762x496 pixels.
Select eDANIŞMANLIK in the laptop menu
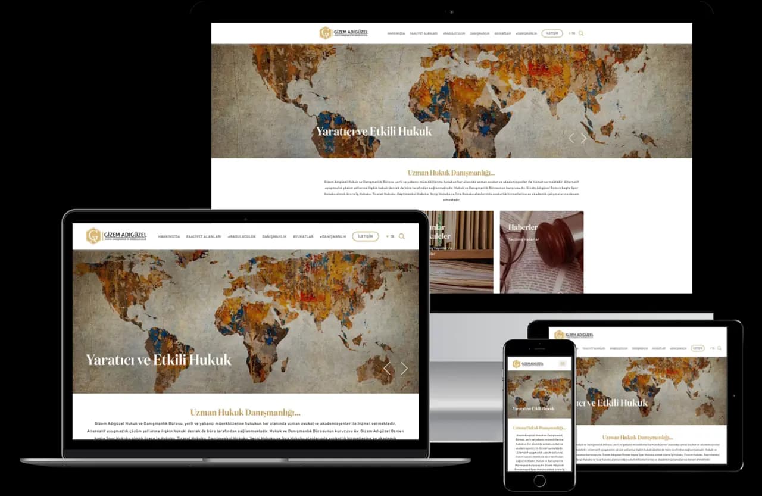[333, 236]
